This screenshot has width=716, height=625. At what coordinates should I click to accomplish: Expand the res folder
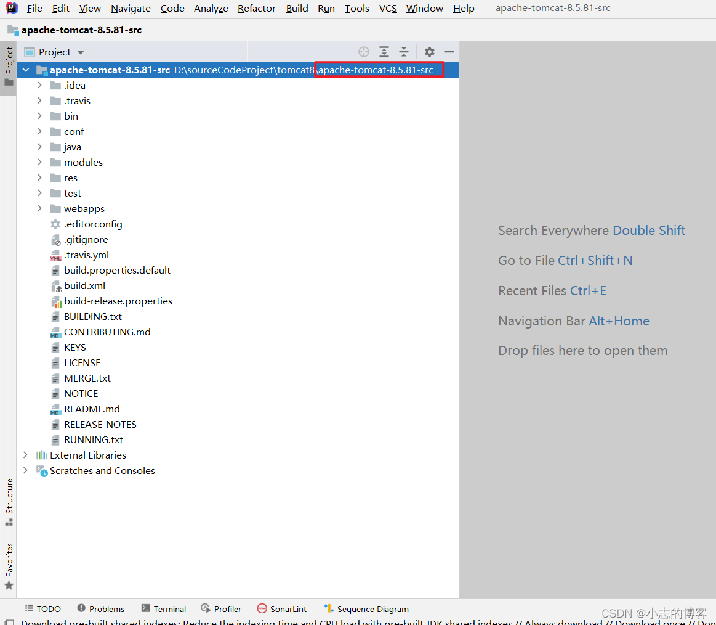(39, 178)
